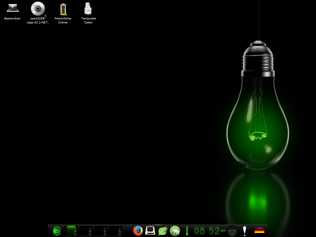Open the openSUSE start menu button
This screenshot has width=316, height=237.
56,231
